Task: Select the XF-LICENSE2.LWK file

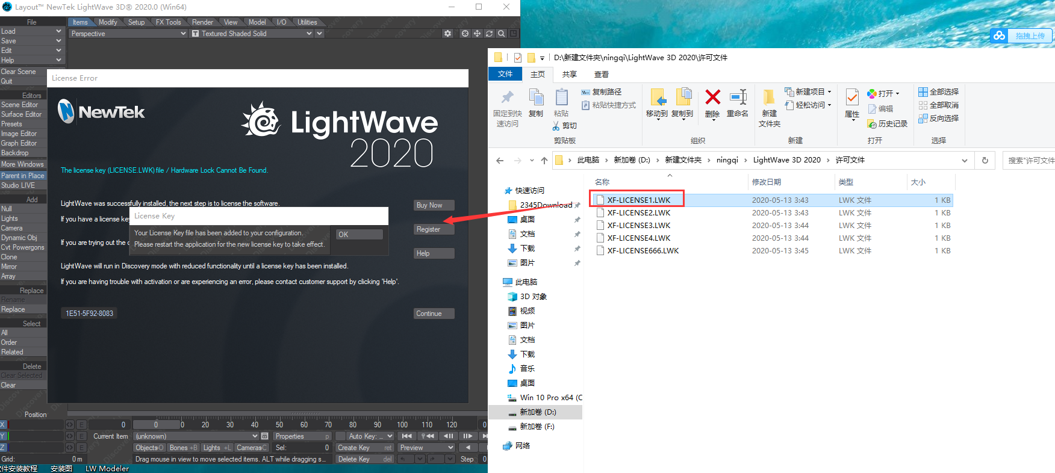Action: point(639,213)
